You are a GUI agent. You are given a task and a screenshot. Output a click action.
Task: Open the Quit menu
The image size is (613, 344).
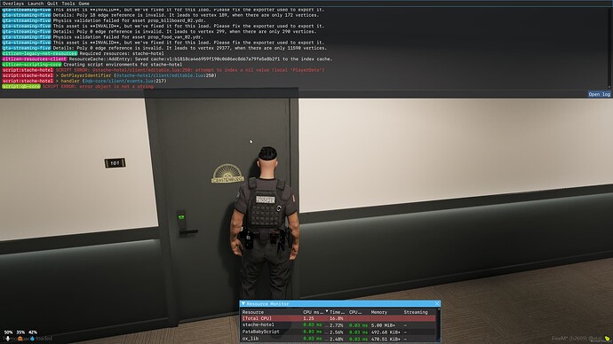(x=52, y=4)
